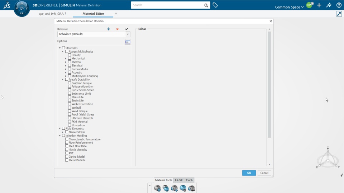This screenshot has width=344, height=193.
Task: Check the Thermal option
Action: (70, 62)
